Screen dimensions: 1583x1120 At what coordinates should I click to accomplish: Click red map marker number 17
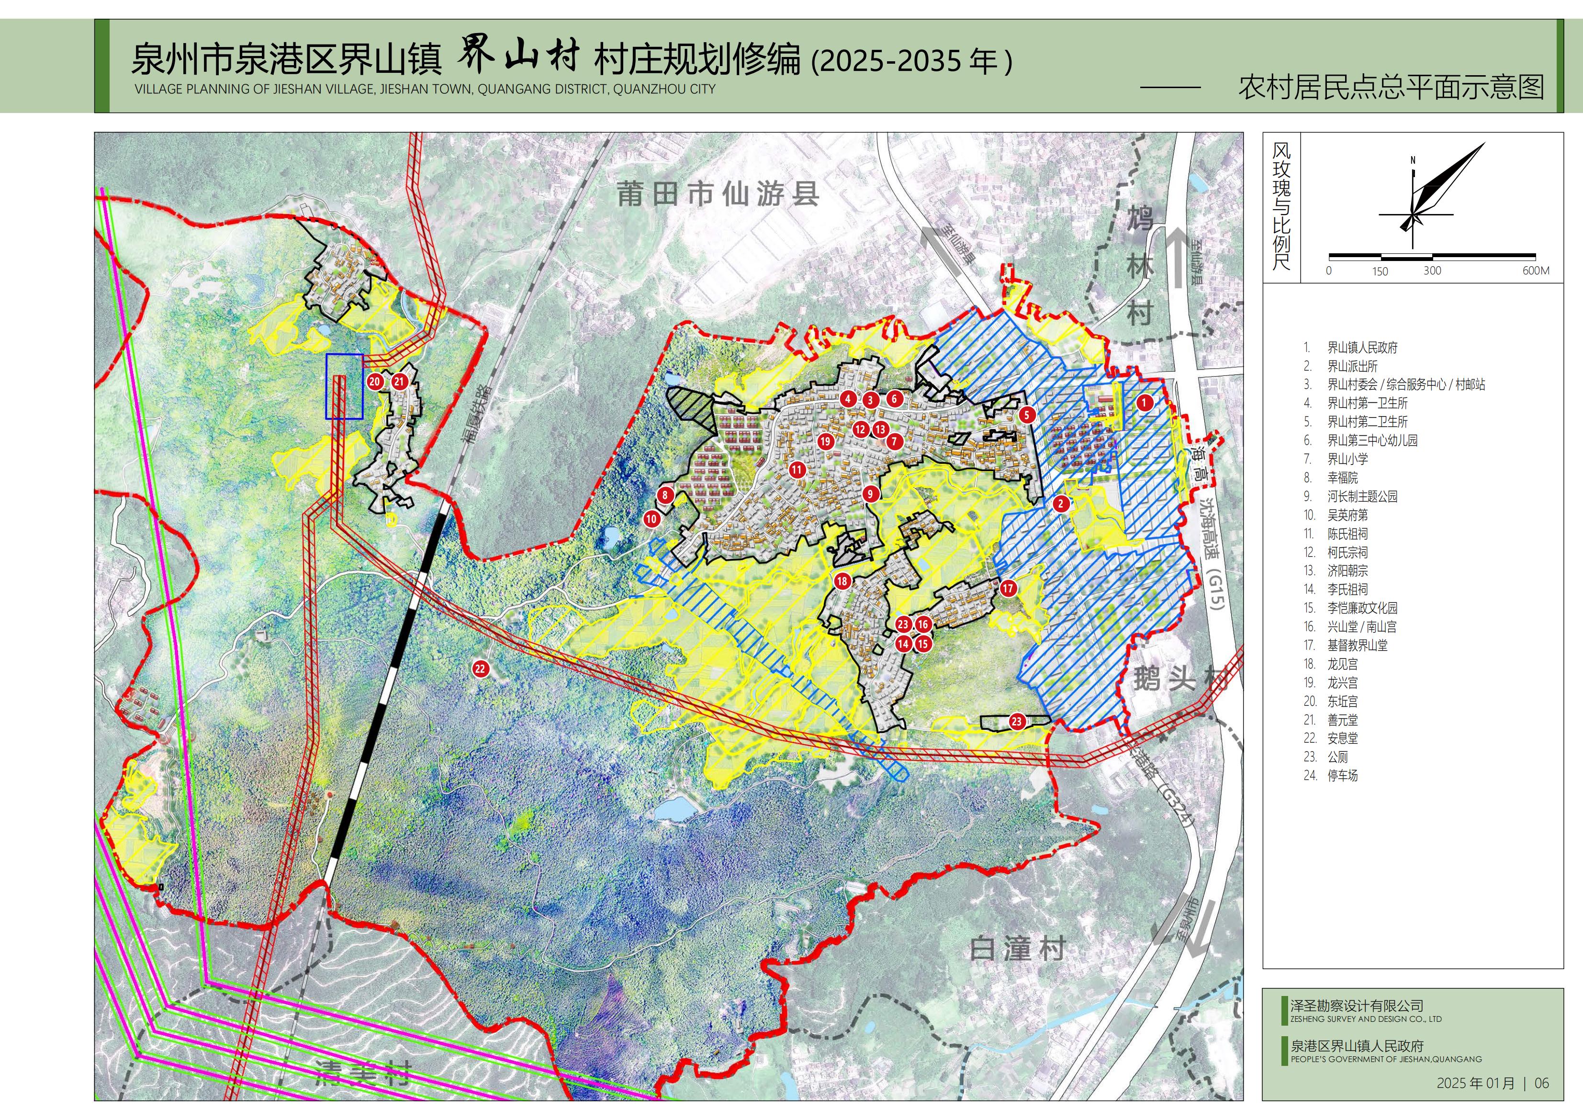1008,588
